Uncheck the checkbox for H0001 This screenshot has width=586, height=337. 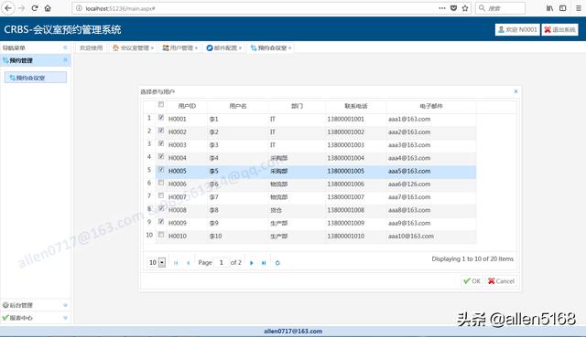[x=161, y=118]
